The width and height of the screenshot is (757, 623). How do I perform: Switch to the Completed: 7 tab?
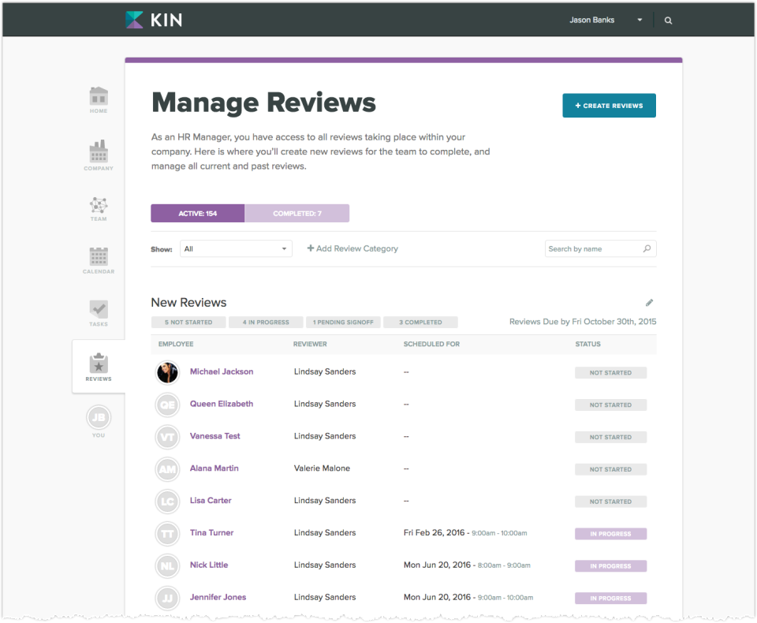pos(297,213)
